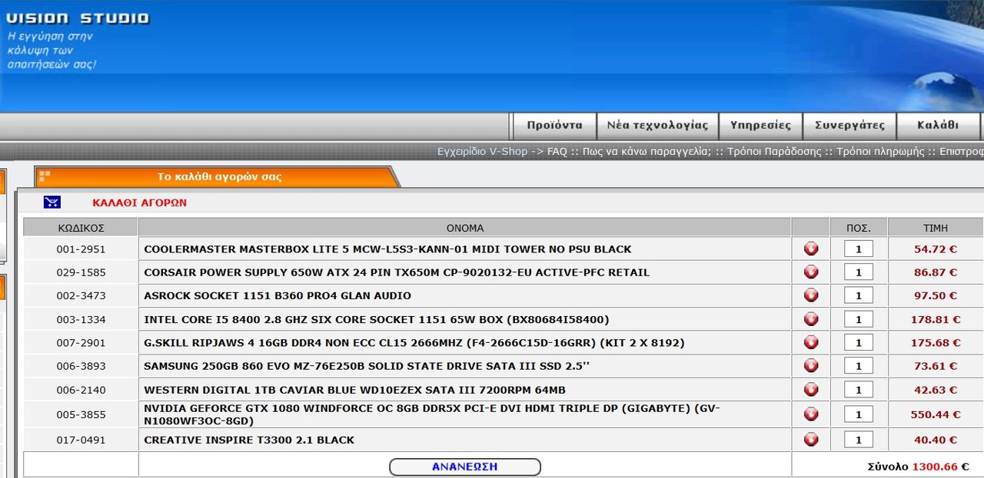The width and height of the screenshot is (984, 478).
Task: Click the CREATIVE INSPIRE T3300 product name
Action: coord(249,440)
